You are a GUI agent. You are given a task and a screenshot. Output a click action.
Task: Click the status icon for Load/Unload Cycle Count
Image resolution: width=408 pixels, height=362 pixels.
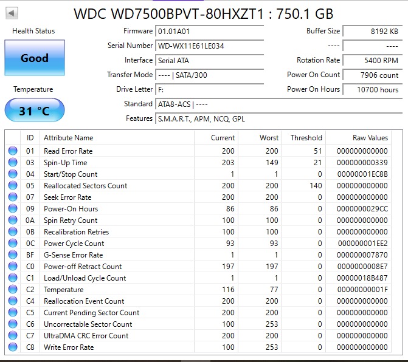click(13, 278)
